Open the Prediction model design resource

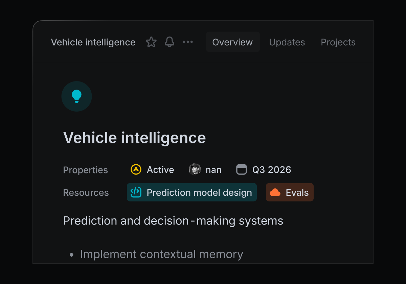pyautogui.click(x=199, y=193)
